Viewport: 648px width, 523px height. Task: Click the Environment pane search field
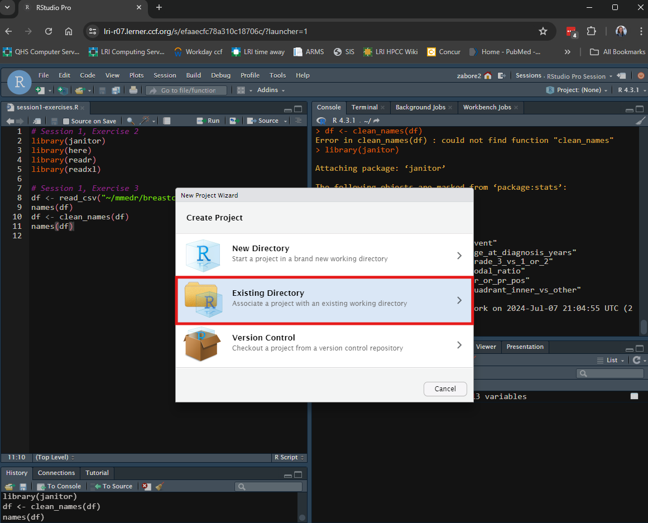(x=610, y=373)
